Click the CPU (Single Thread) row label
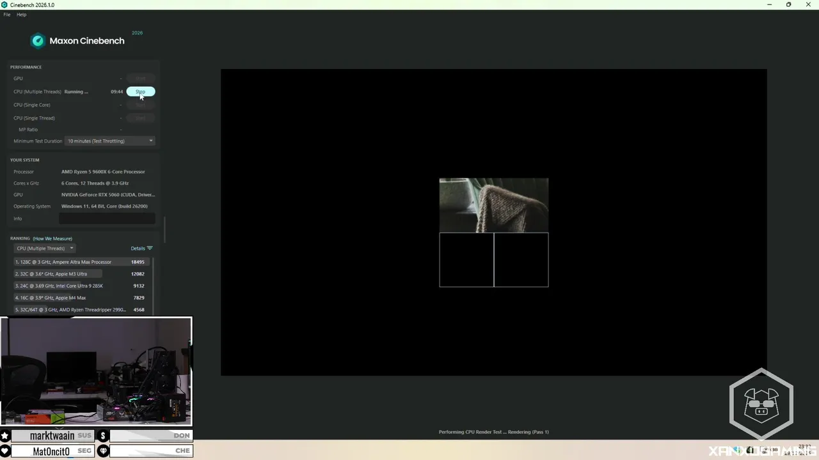Viewport: 819px width, 460px height. [x=34, y=118]
